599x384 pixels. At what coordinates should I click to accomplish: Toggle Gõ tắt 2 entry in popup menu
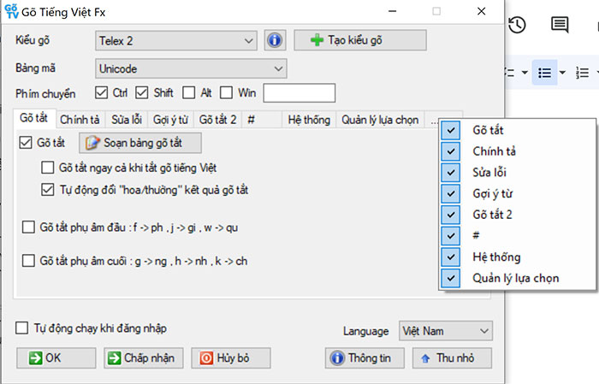(517, 215)
